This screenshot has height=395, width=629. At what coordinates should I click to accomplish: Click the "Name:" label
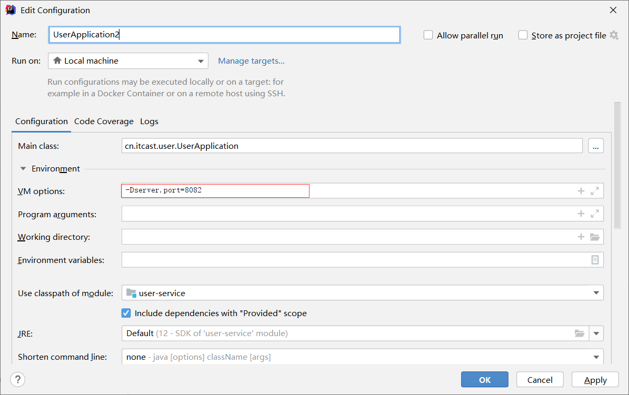(24, 35)
